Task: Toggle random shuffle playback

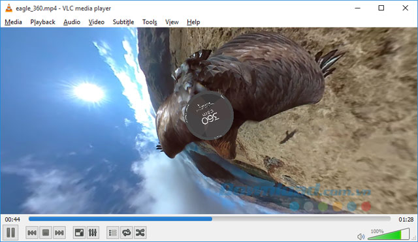Action: pos(140,233)
